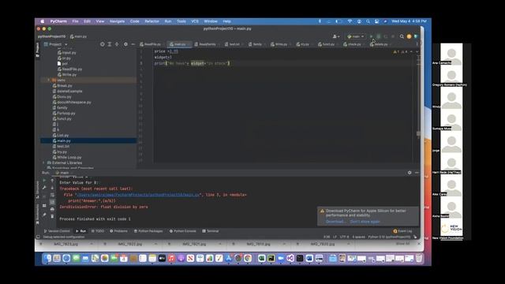Viewport: 505px width, 284px height.
Task: Rerun main from Run panel play icon
Action: coord(44,181)
